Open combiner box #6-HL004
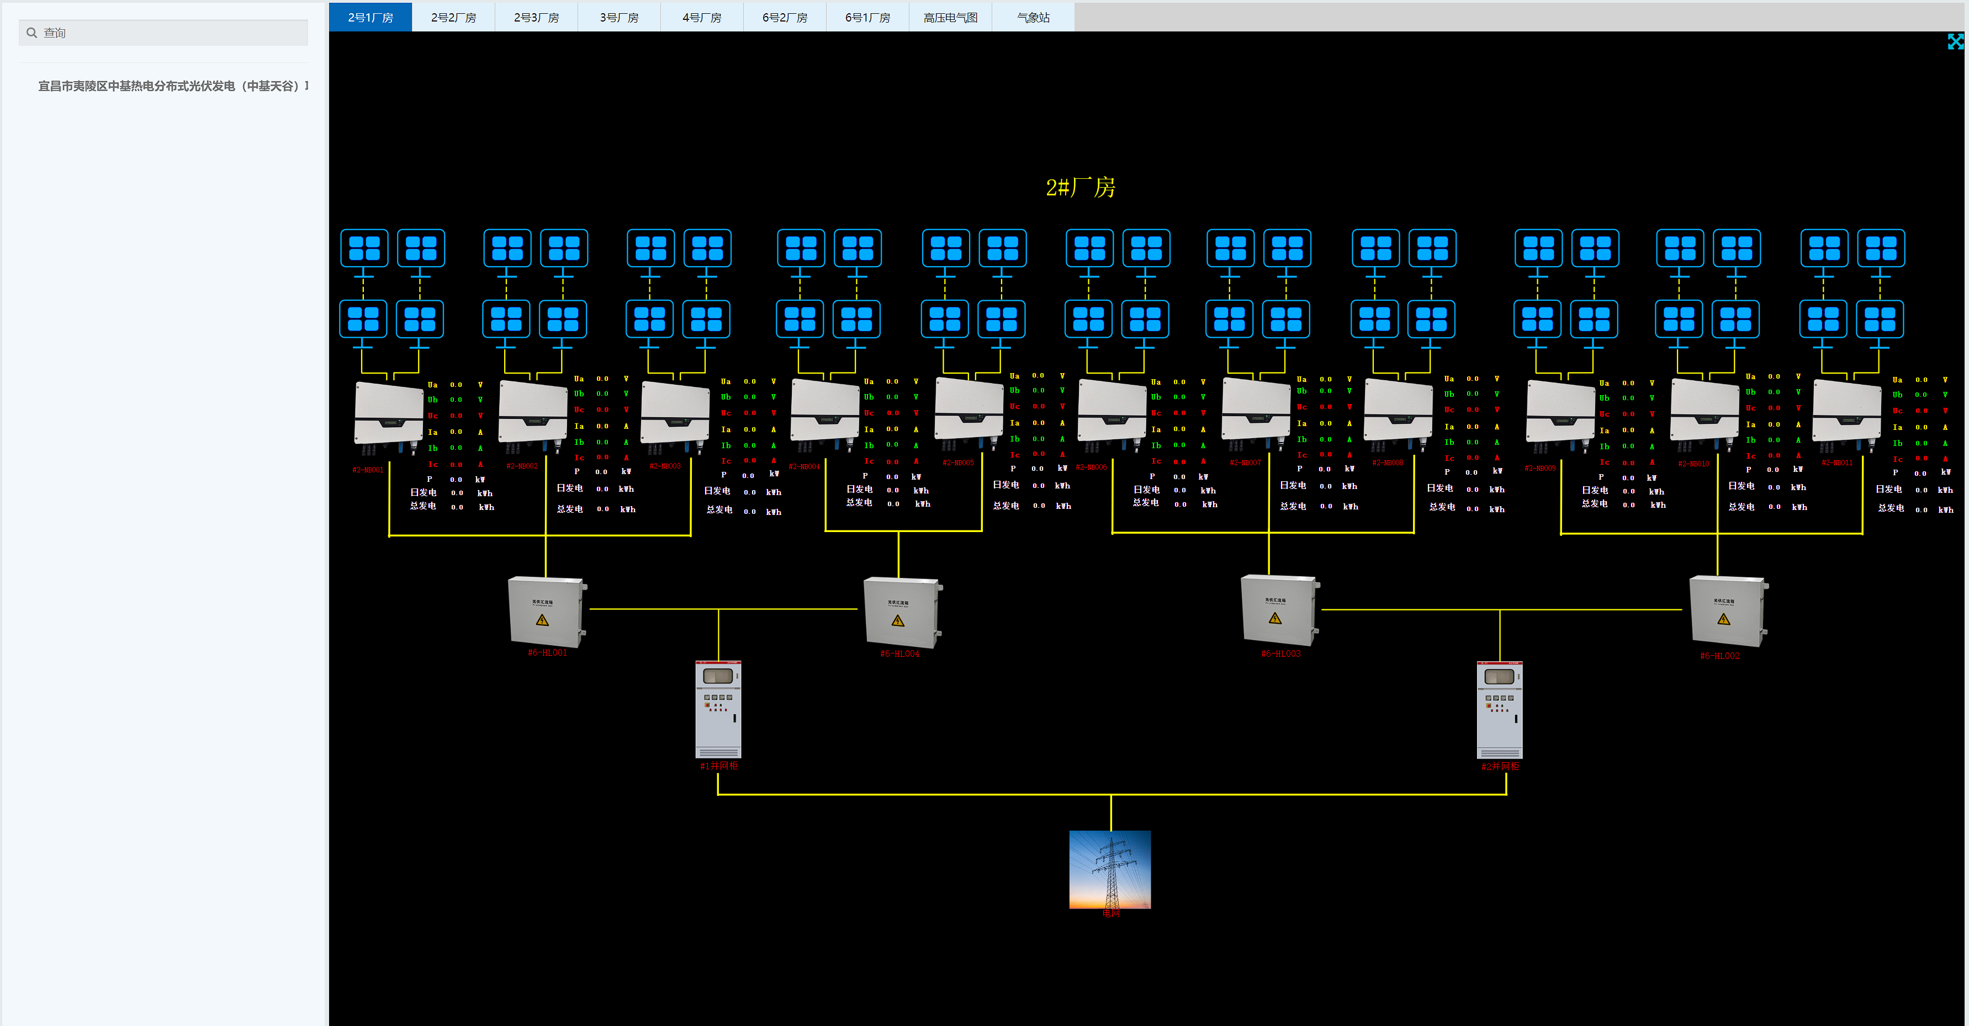Image resolution: width=1969 pixels, height=1026 pixels. point(901,612)
